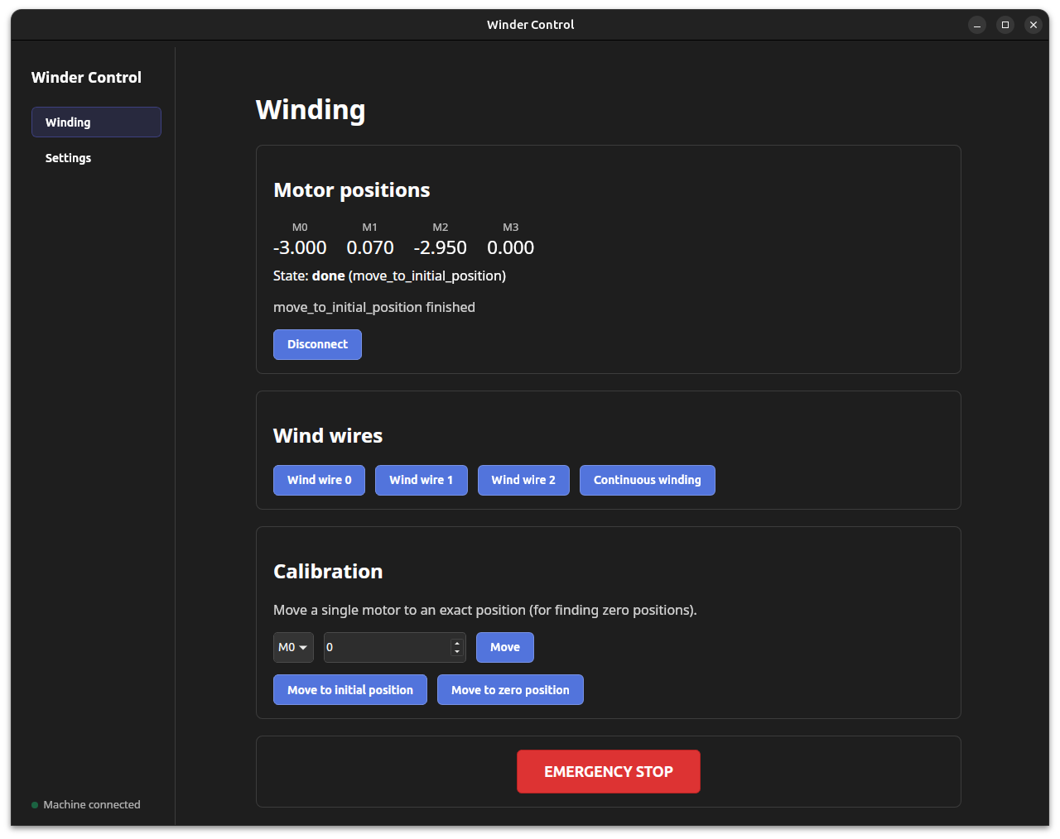Open the M0 motor selection dropdown
The height and width of the screenshot is (839, 1060).
tap(293, 647)
